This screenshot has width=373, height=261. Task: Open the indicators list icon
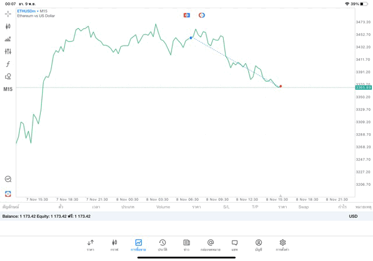(x=8, y=39)
